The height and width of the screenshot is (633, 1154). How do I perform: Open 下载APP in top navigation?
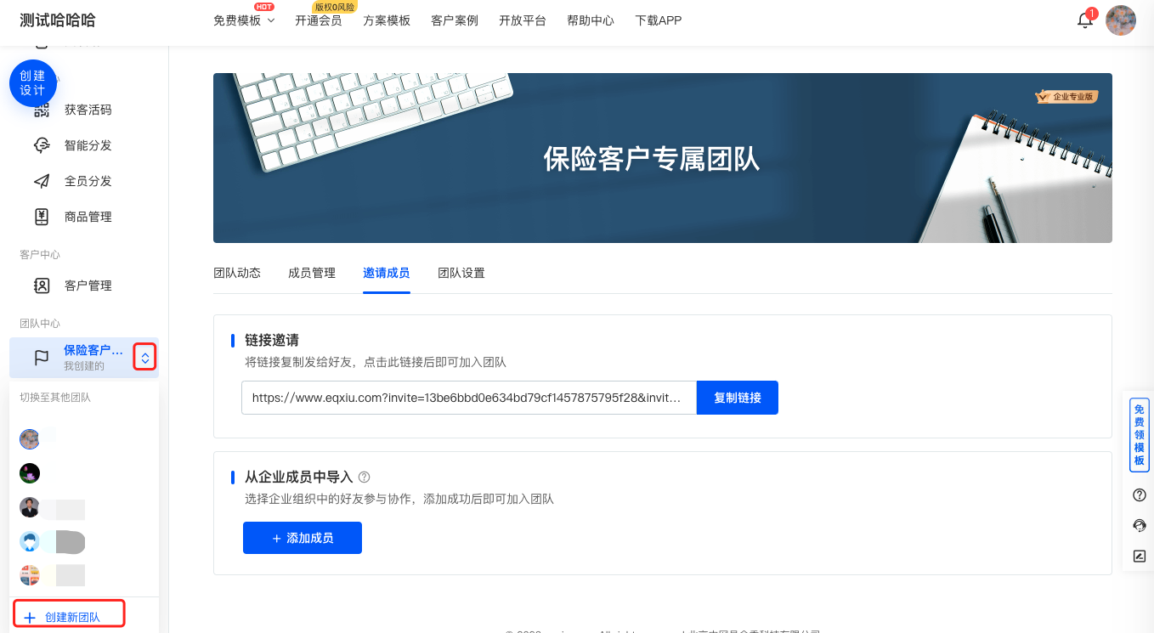point(659,20)
